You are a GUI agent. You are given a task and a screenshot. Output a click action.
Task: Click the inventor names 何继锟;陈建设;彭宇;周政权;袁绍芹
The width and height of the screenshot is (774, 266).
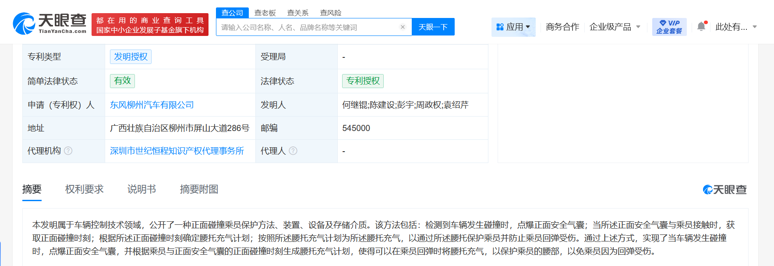tap(405, 105)
